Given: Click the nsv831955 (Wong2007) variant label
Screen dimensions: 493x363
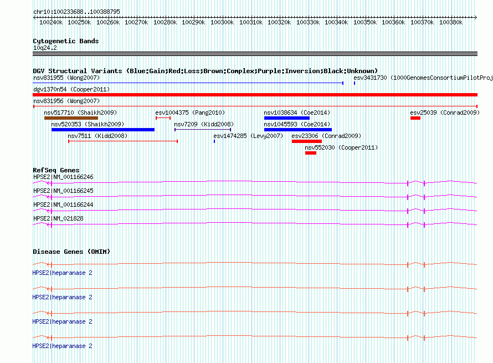Looking at the screenshot, I should coord(66,78).
